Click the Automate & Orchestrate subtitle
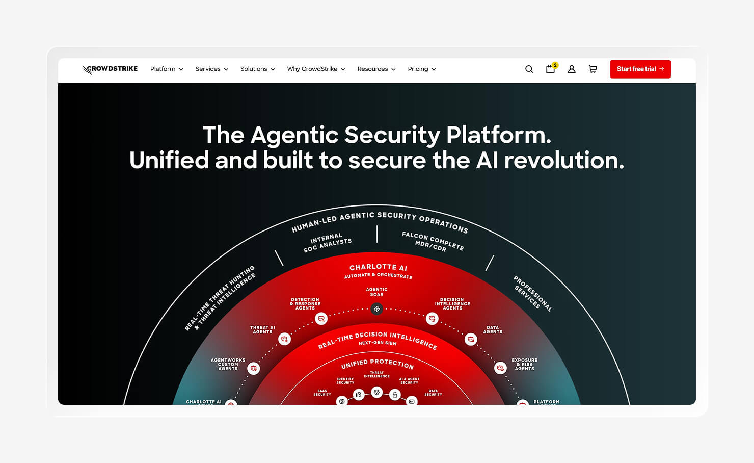This screenshot has width=754, height=463. point(378,276)
